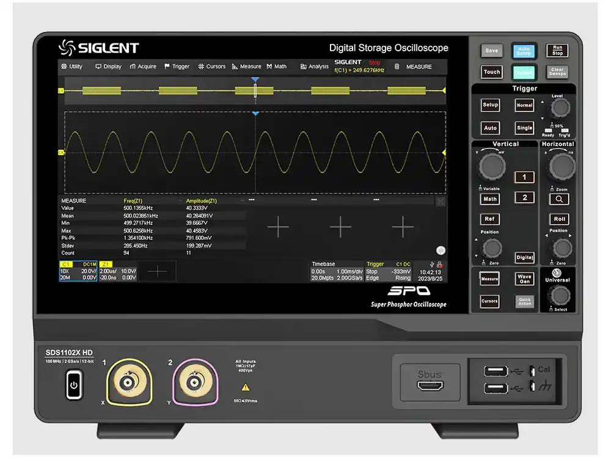Open the Analysis menu
Viewport: 611px width, 458px height.
click(315, 67)
